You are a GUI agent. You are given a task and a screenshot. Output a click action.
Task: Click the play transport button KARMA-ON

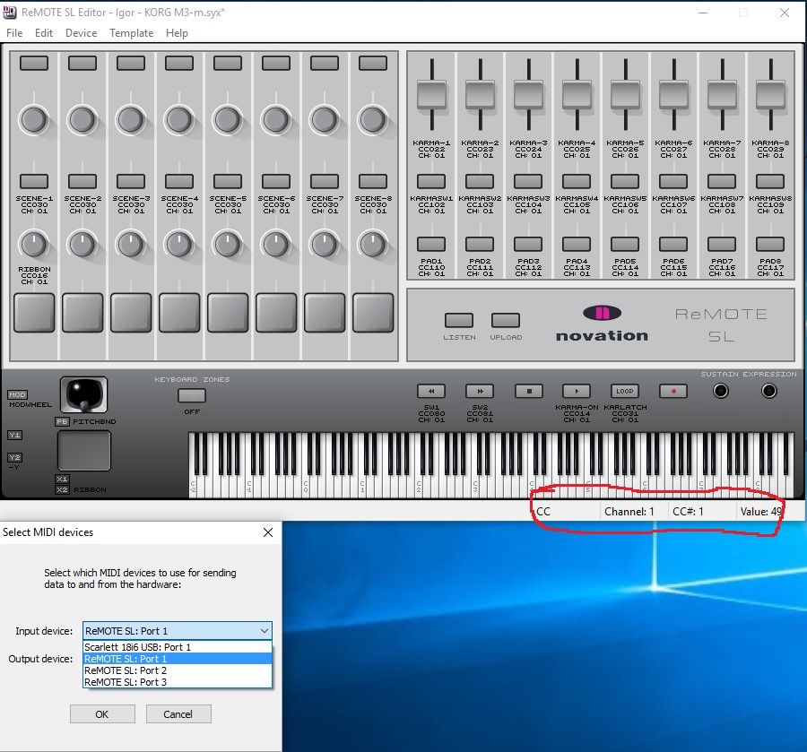[577, 391]
